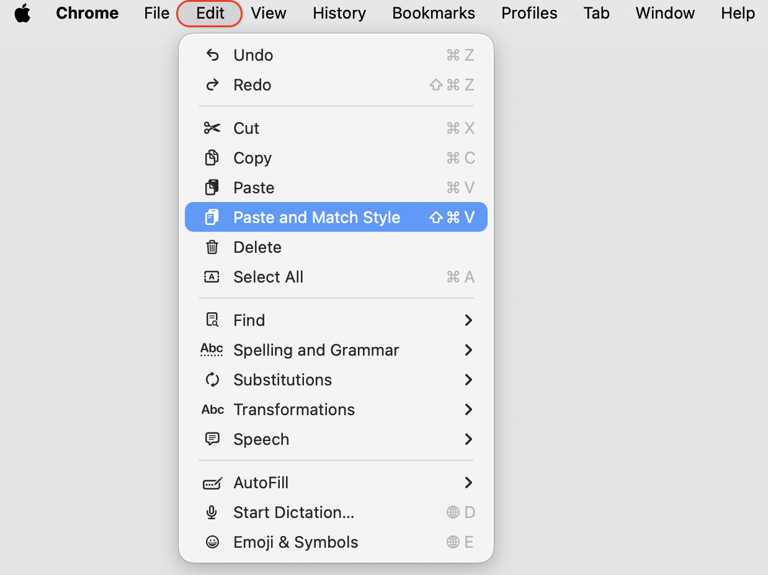
Task: Choose Undo from the Edit menu
Action: (x=336, y=55)
